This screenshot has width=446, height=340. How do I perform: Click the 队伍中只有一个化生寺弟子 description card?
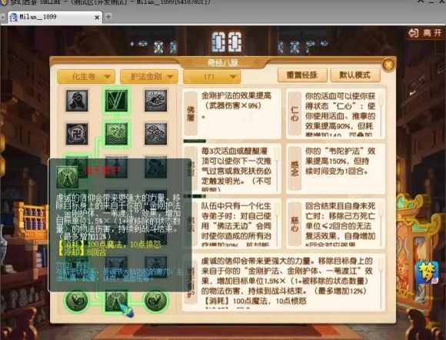[231, 224]
